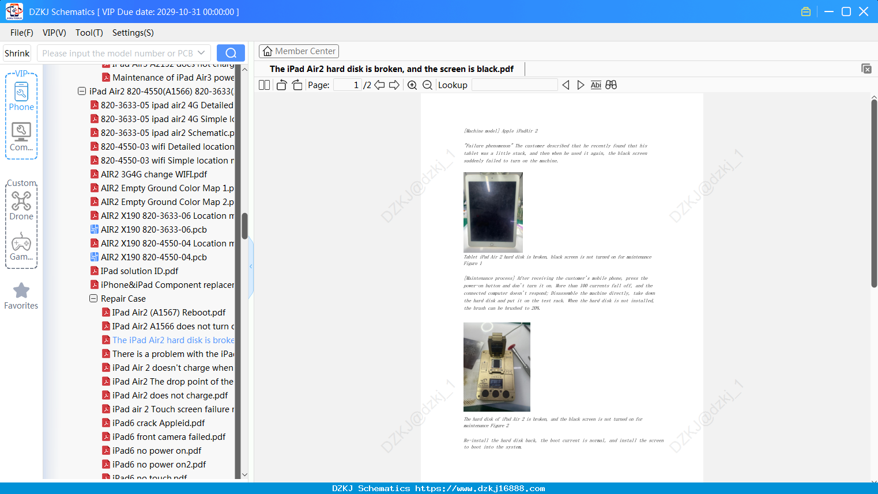Open iPad6 crack Appleid.pdf
This screenshot has width=878, height=494.
pyautogui.click(x=153, y=423)
